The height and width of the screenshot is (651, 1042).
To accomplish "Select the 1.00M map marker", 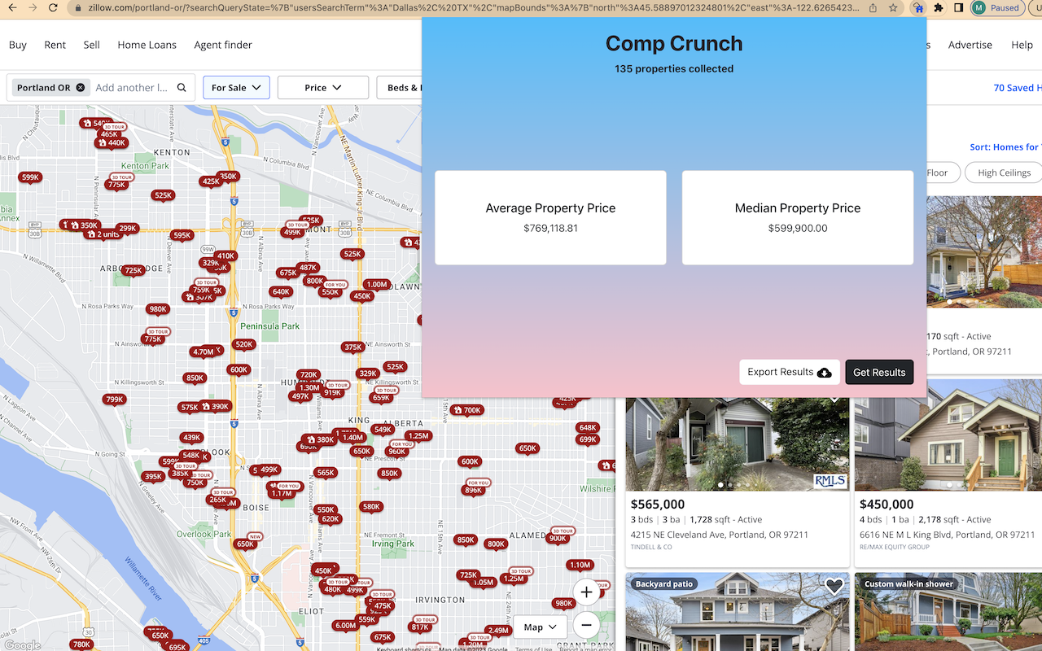I will (x=376, y=285).
